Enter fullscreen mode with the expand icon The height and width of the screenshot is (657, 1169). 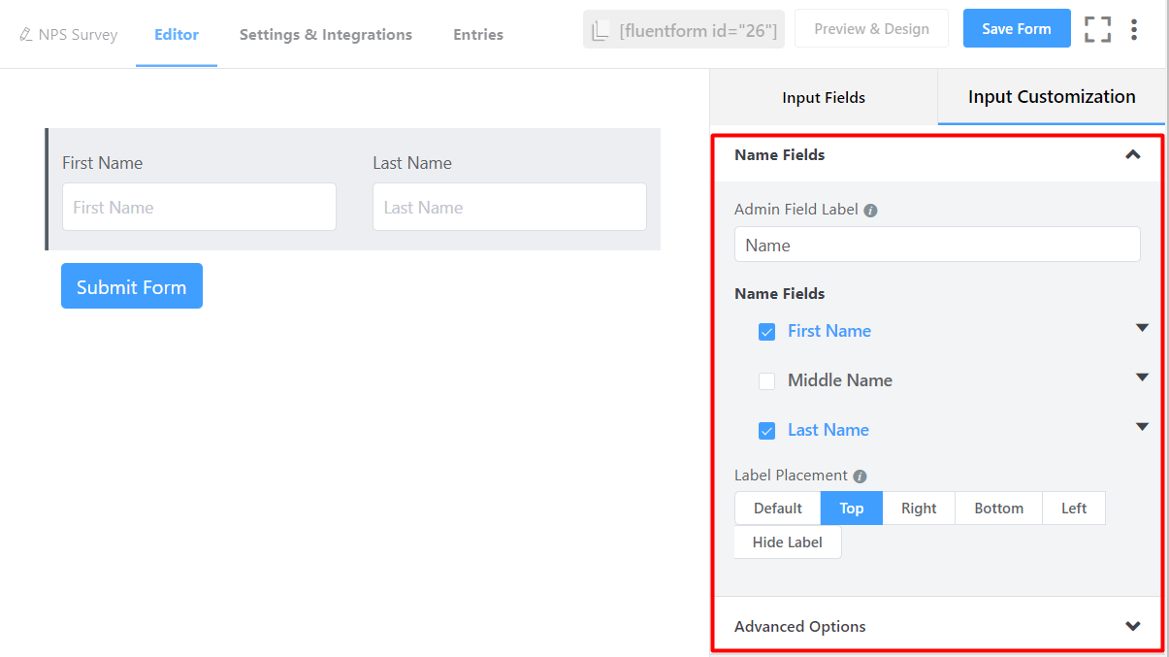(1097, 29)
